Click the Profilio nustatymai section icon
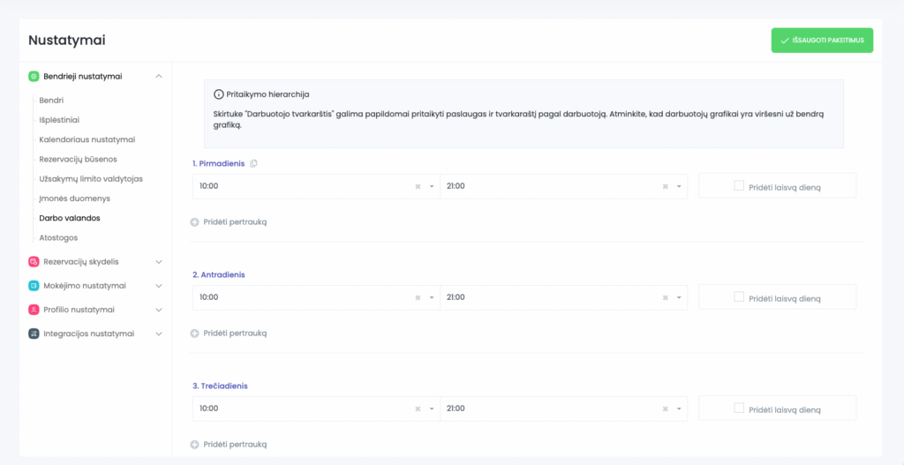This screenshot has height=465, width=904. point(34,310)
